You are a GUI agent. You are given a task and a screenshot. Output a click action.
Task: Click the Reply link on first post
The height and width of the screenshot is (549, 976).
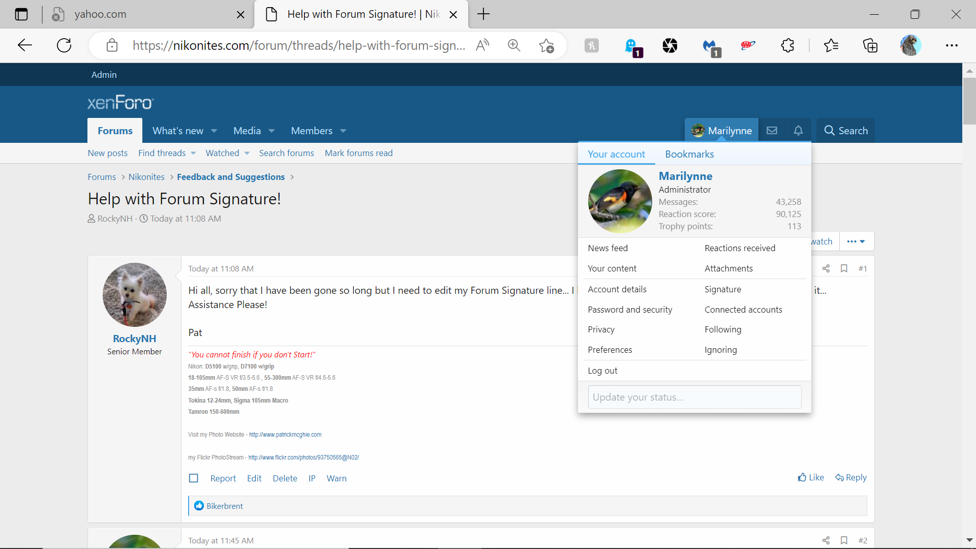click(x=851, y=477)
